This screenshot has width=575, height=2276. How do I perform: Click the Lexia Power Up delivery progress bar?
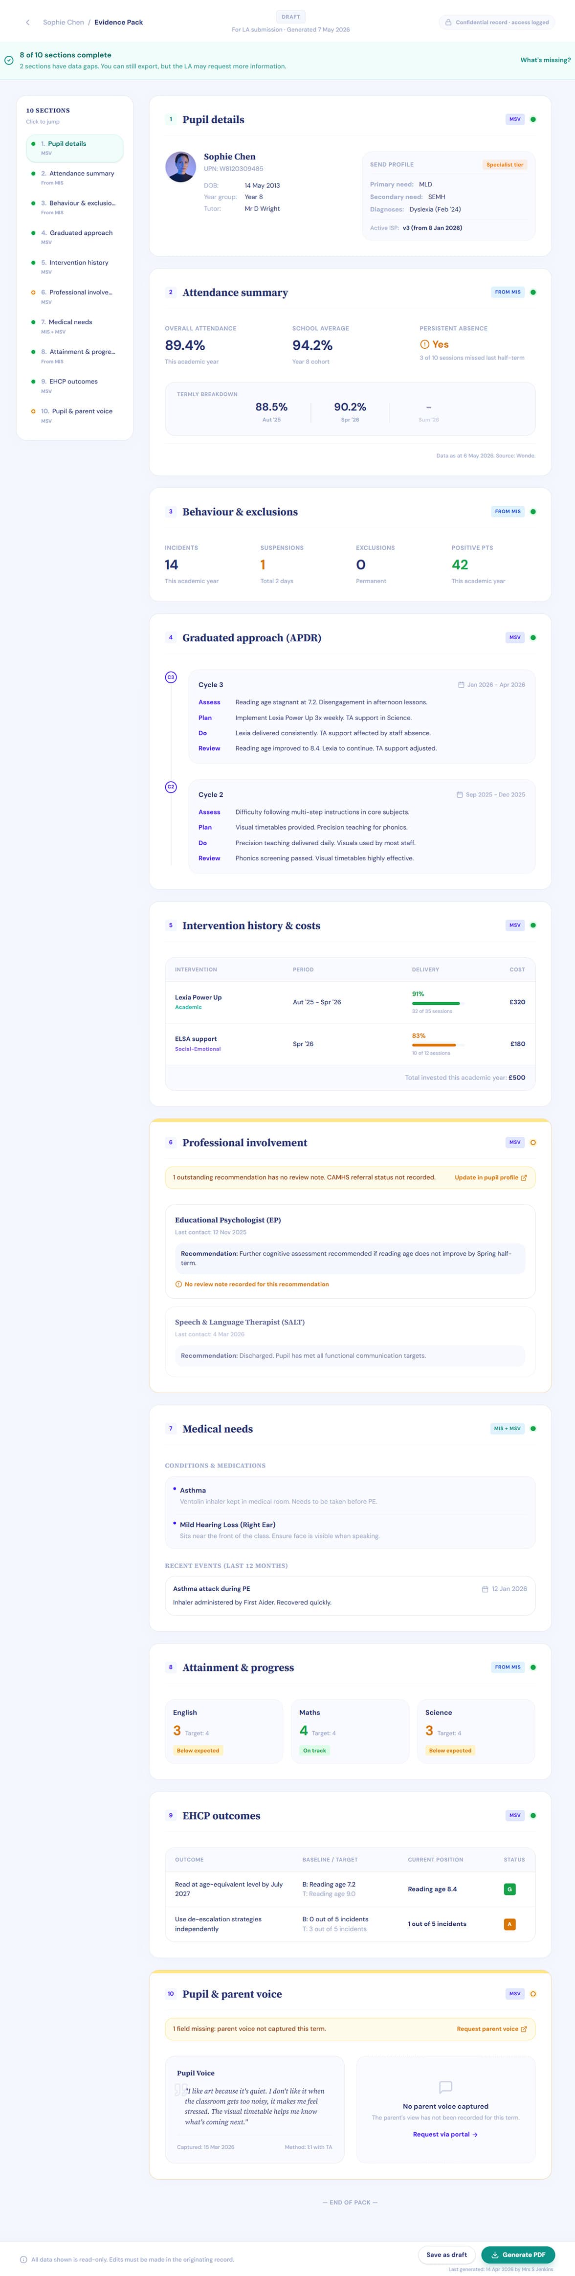[x=436, y=1003]
